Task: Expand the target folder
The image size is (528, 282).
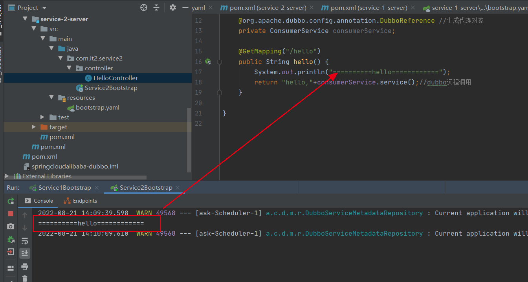Action: coord(34,127)
